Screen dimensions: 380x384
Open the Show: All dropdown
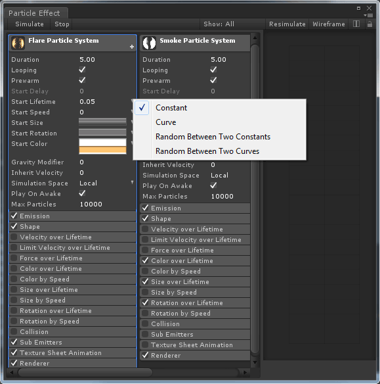[219, 24]
